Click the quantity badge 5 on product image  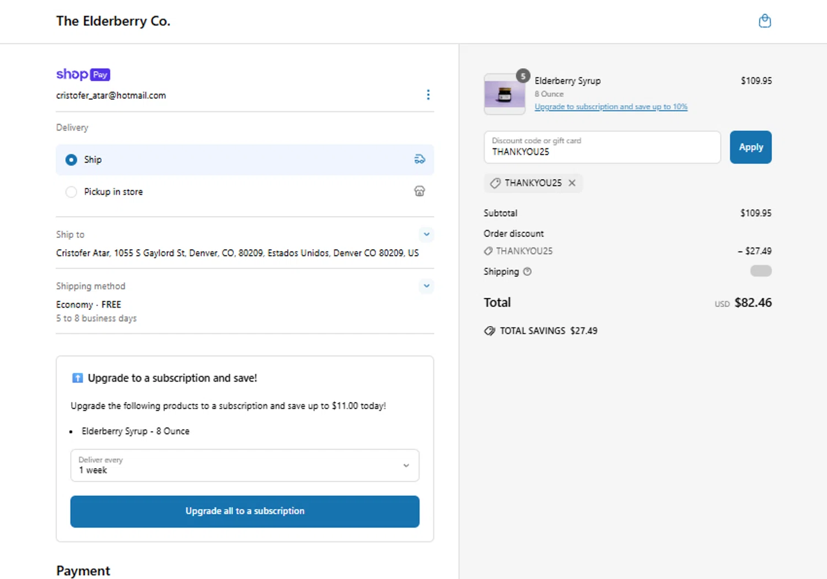[x=523, y=76]
